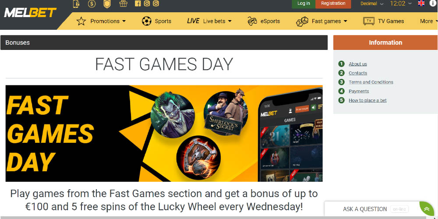Click the dollar coin payments icon
438x219 pixels.
click(x=92, y=4)
